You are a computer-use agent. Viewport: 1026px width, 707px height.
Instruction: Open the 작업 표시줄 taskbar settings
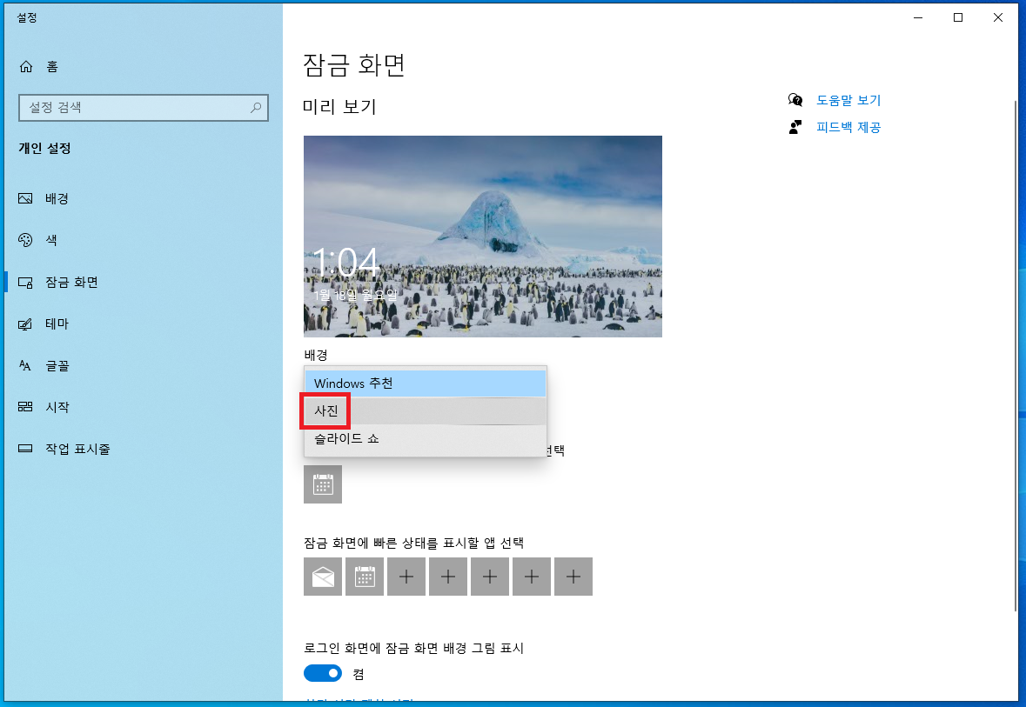(x=64, y=449)
